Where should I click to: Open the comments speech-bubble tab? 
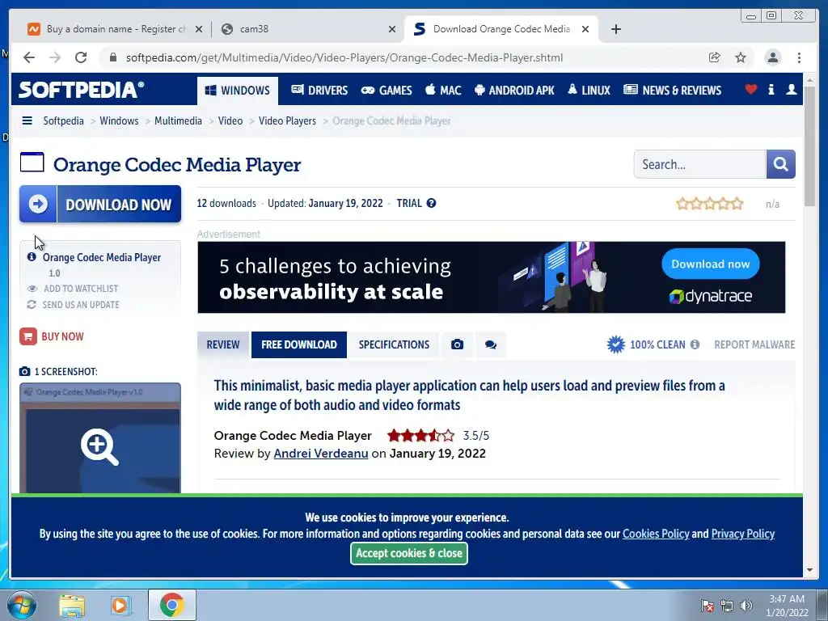pos(491,344)
